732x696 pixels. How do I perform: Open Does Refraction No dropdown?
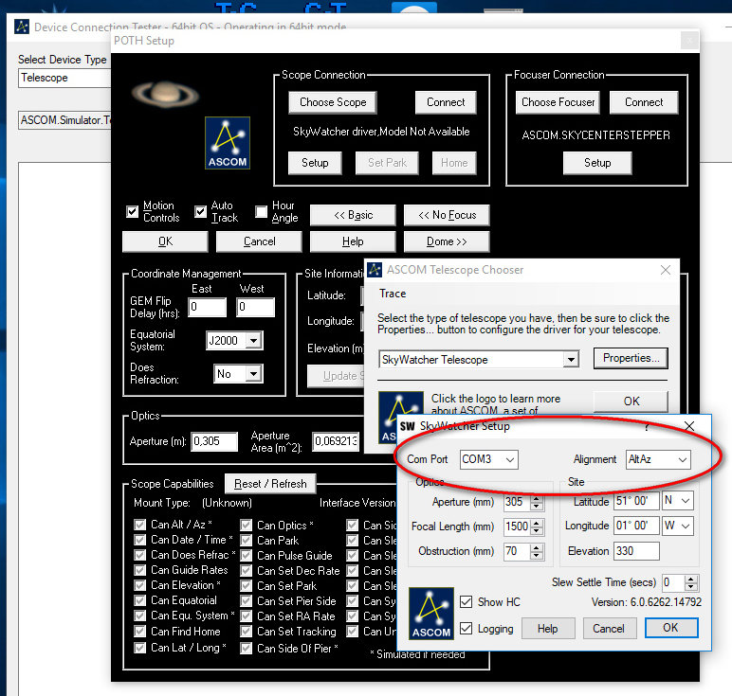coord(238,374)
